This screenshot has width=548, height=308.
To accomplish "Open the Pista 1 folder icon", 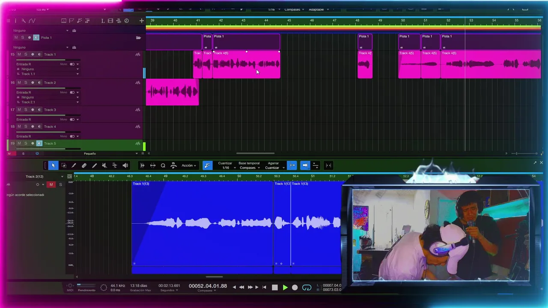I will pos(138,38).
